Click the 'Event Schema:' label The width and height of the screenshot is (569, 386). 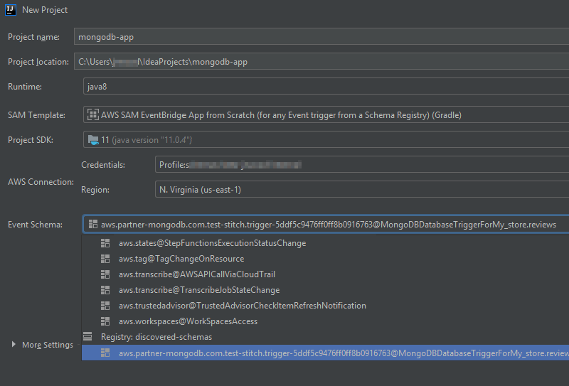pyautogui.click(x=35, y=225)
